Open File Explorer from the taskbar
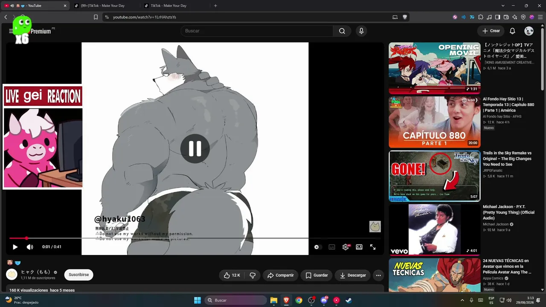This screenshot has height=307, width=546. click(274, 300)
